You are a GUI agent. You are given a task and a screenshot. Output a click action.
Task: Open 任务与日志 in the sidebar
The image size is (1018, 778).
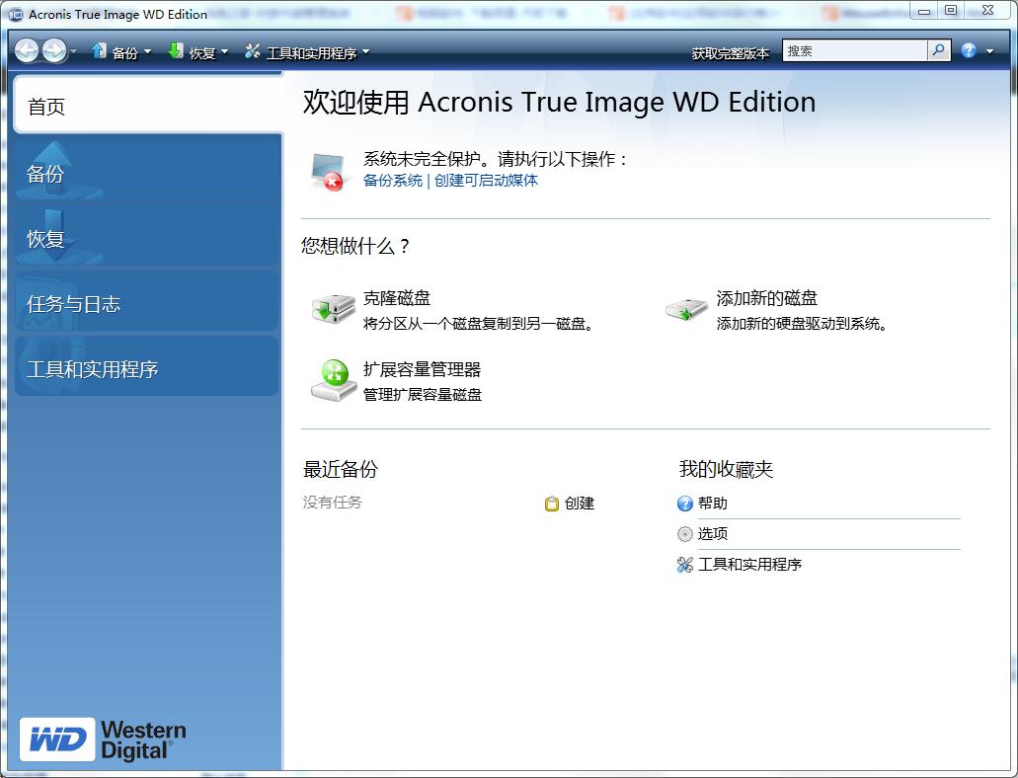point(147,303)
